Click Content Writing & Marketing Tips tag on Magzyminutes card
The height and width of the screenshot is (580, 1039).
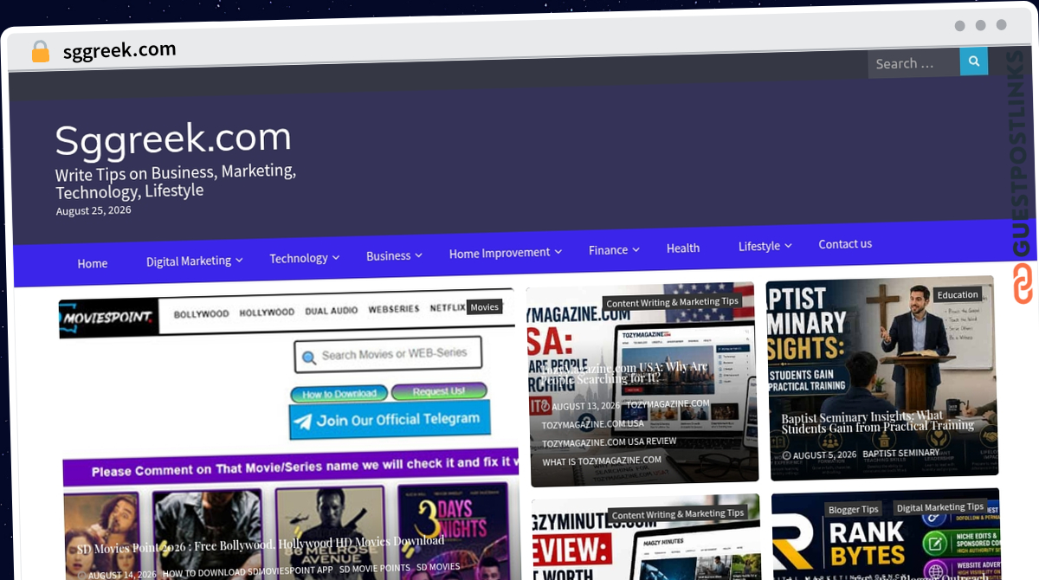[x=678, y=513]
